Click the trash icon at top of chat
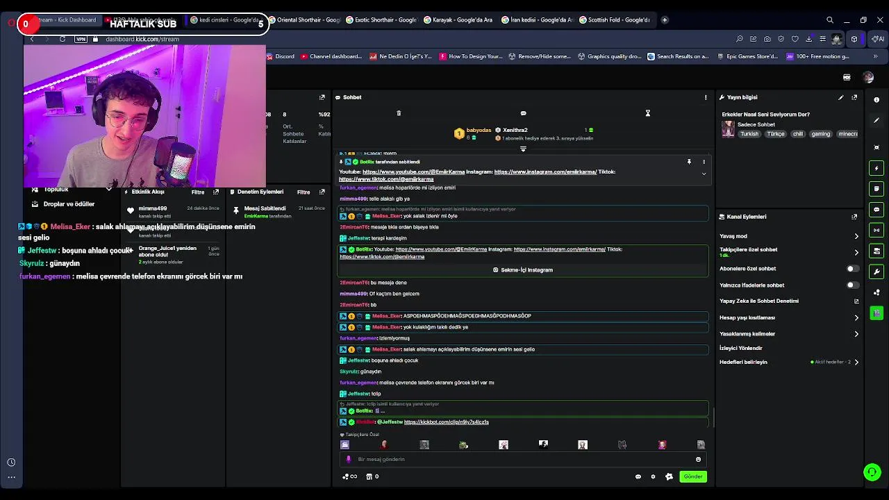The height and width of the screenshot is (500, 889). coord(399,113)
